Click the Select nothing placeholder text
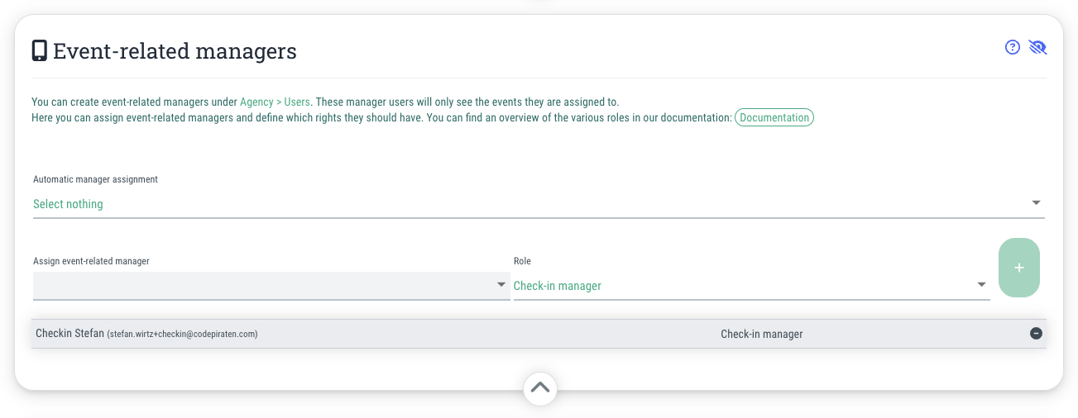This screenshot has width=1078, height=418. pyautogui.click(x=68, y=204)
